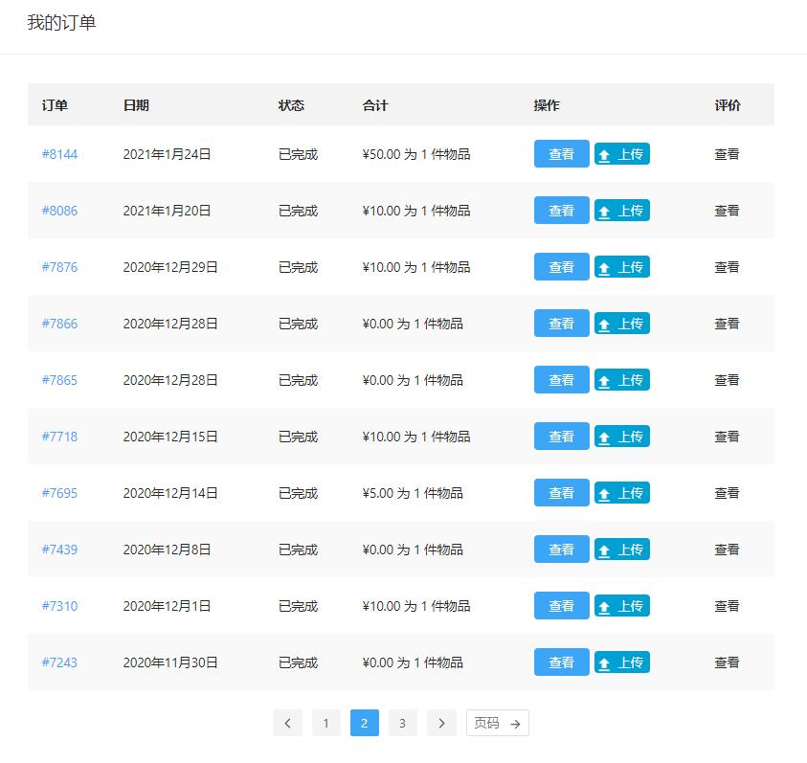The image size is (807, 763).
Task: View review in 评价 column for #7876
Action: coord(727,267)
